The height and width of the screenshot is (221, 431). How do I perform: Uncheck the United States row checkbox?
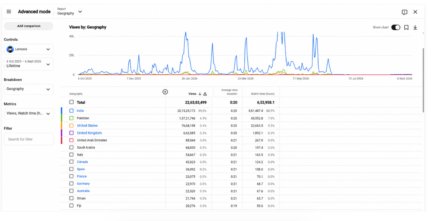(x=71, y=126)
